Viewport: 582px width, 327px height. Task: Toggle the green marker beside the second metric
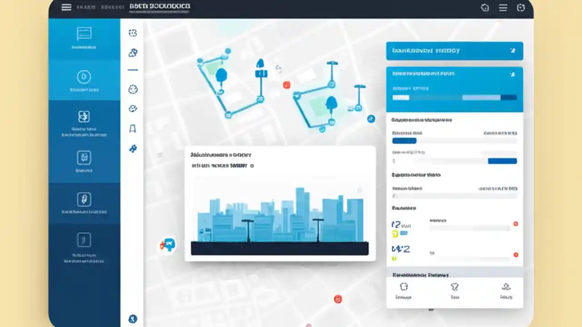(x=394, y=258)
